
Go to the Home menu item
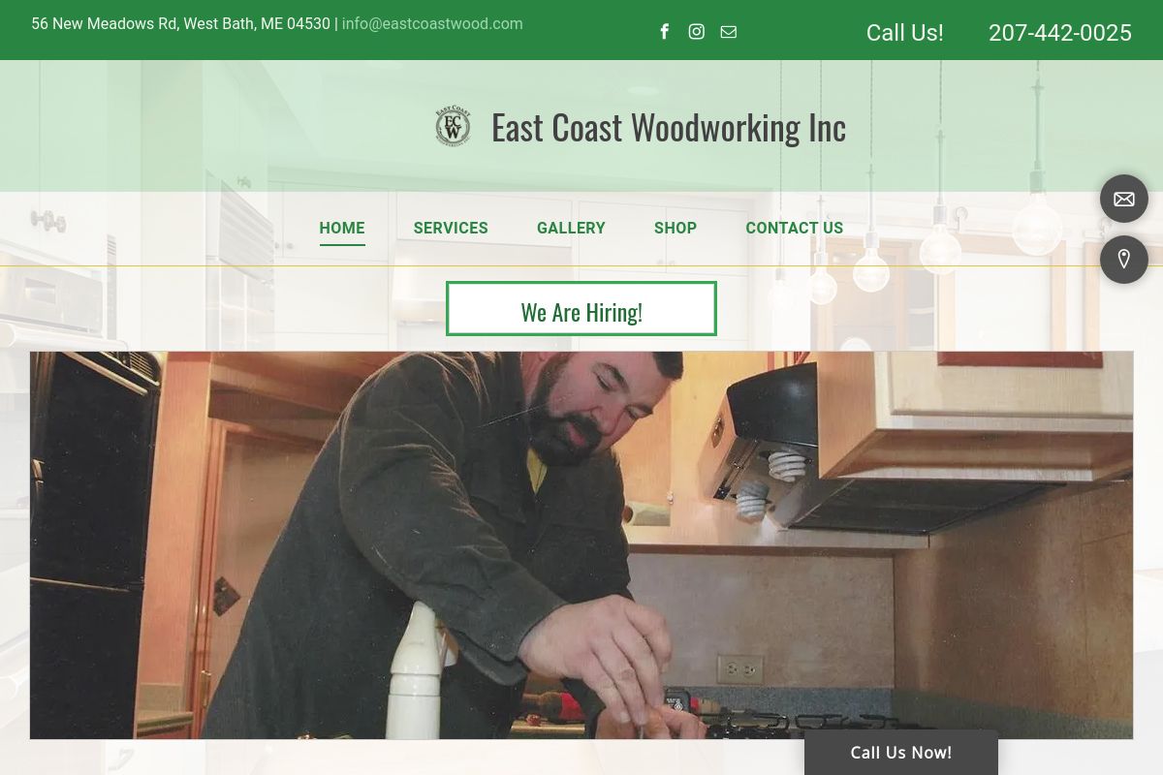[x=342, y=229]
